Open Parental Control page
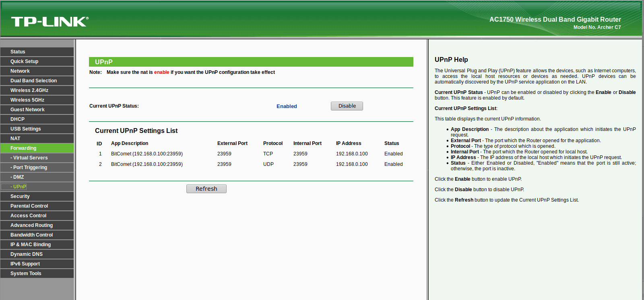Image resolution: width=644 pixels, height=300 pixels. click(x=37, y=206)
